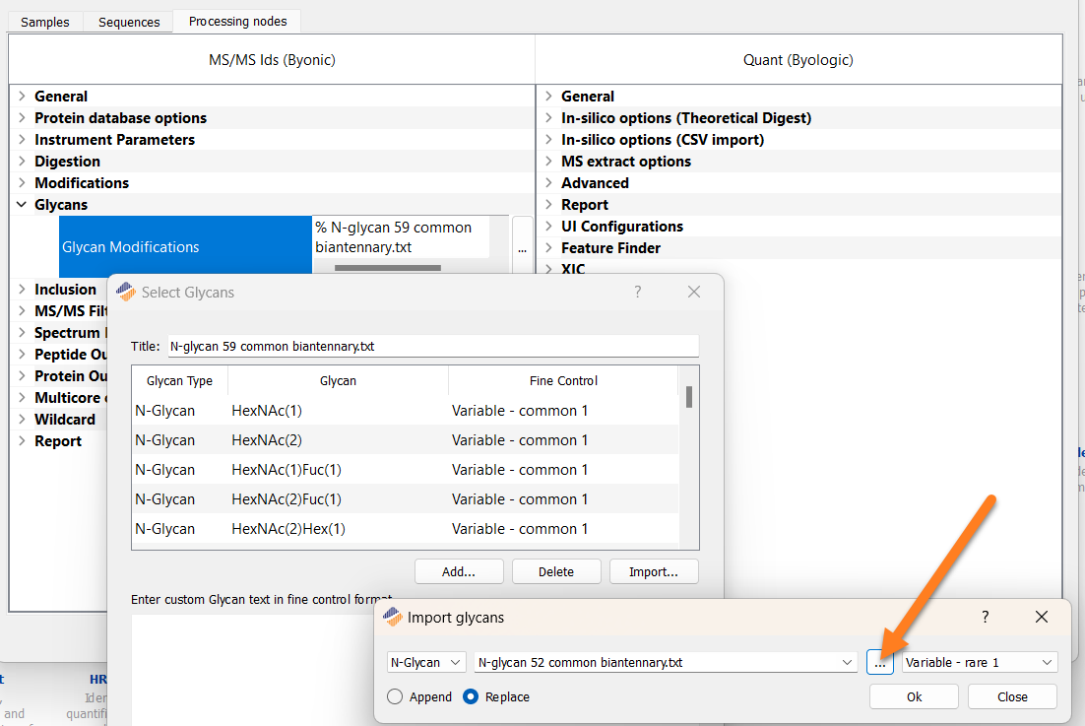
Task: Open the N-Glycan type dropdown
Action: tap(426, 662)
